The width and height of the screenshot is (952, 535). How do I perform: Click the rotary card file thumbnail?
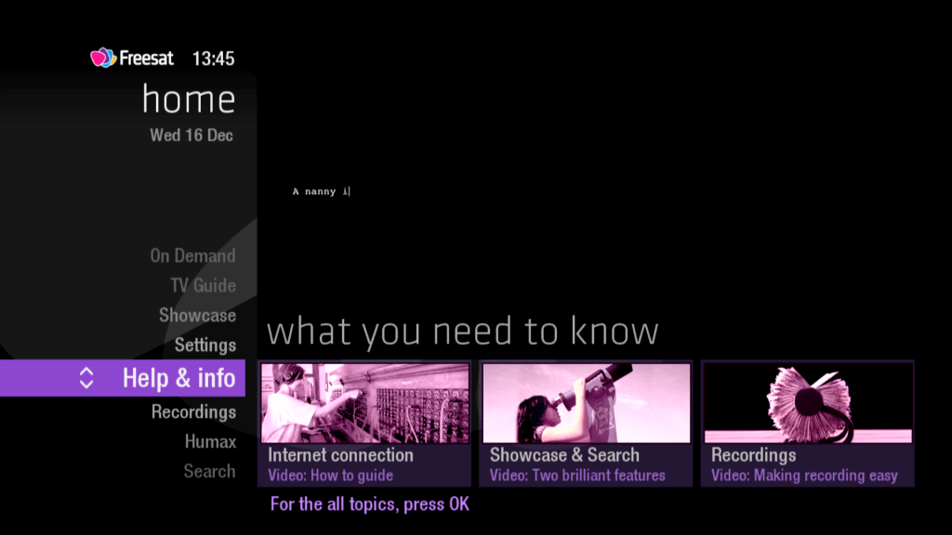(807, 403)
